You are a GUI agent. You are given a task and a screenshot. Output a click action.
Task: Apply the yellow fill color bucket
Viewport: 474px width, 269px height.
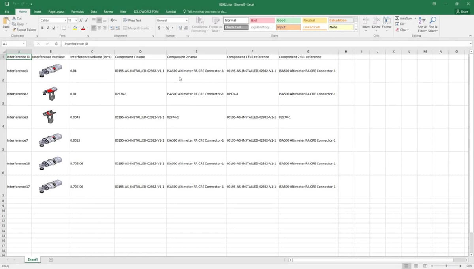coord(75,28)
